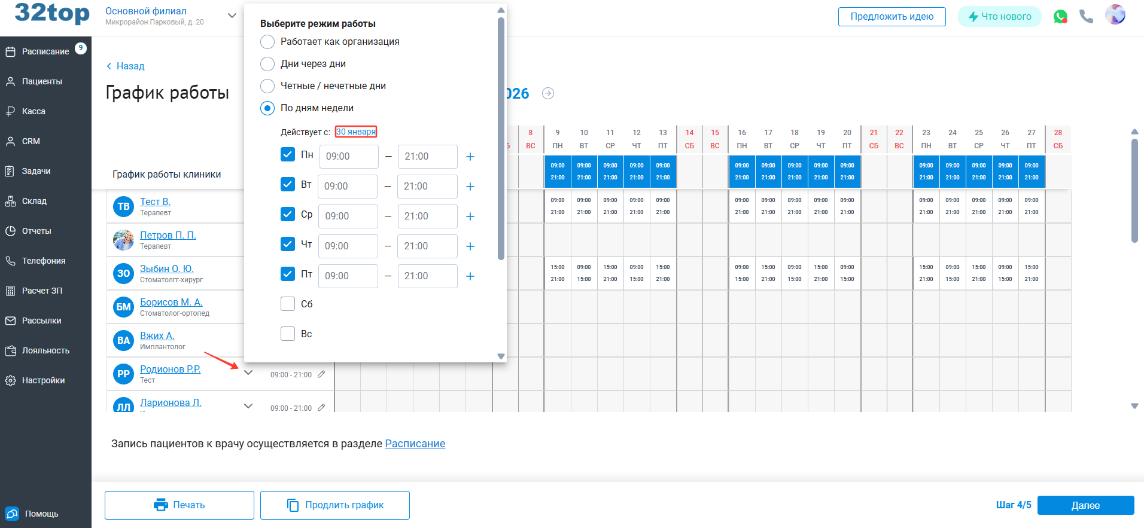This screenshot has height=528, width=1144.
Task: Open user profile avatar
Action: [1115, 15]
